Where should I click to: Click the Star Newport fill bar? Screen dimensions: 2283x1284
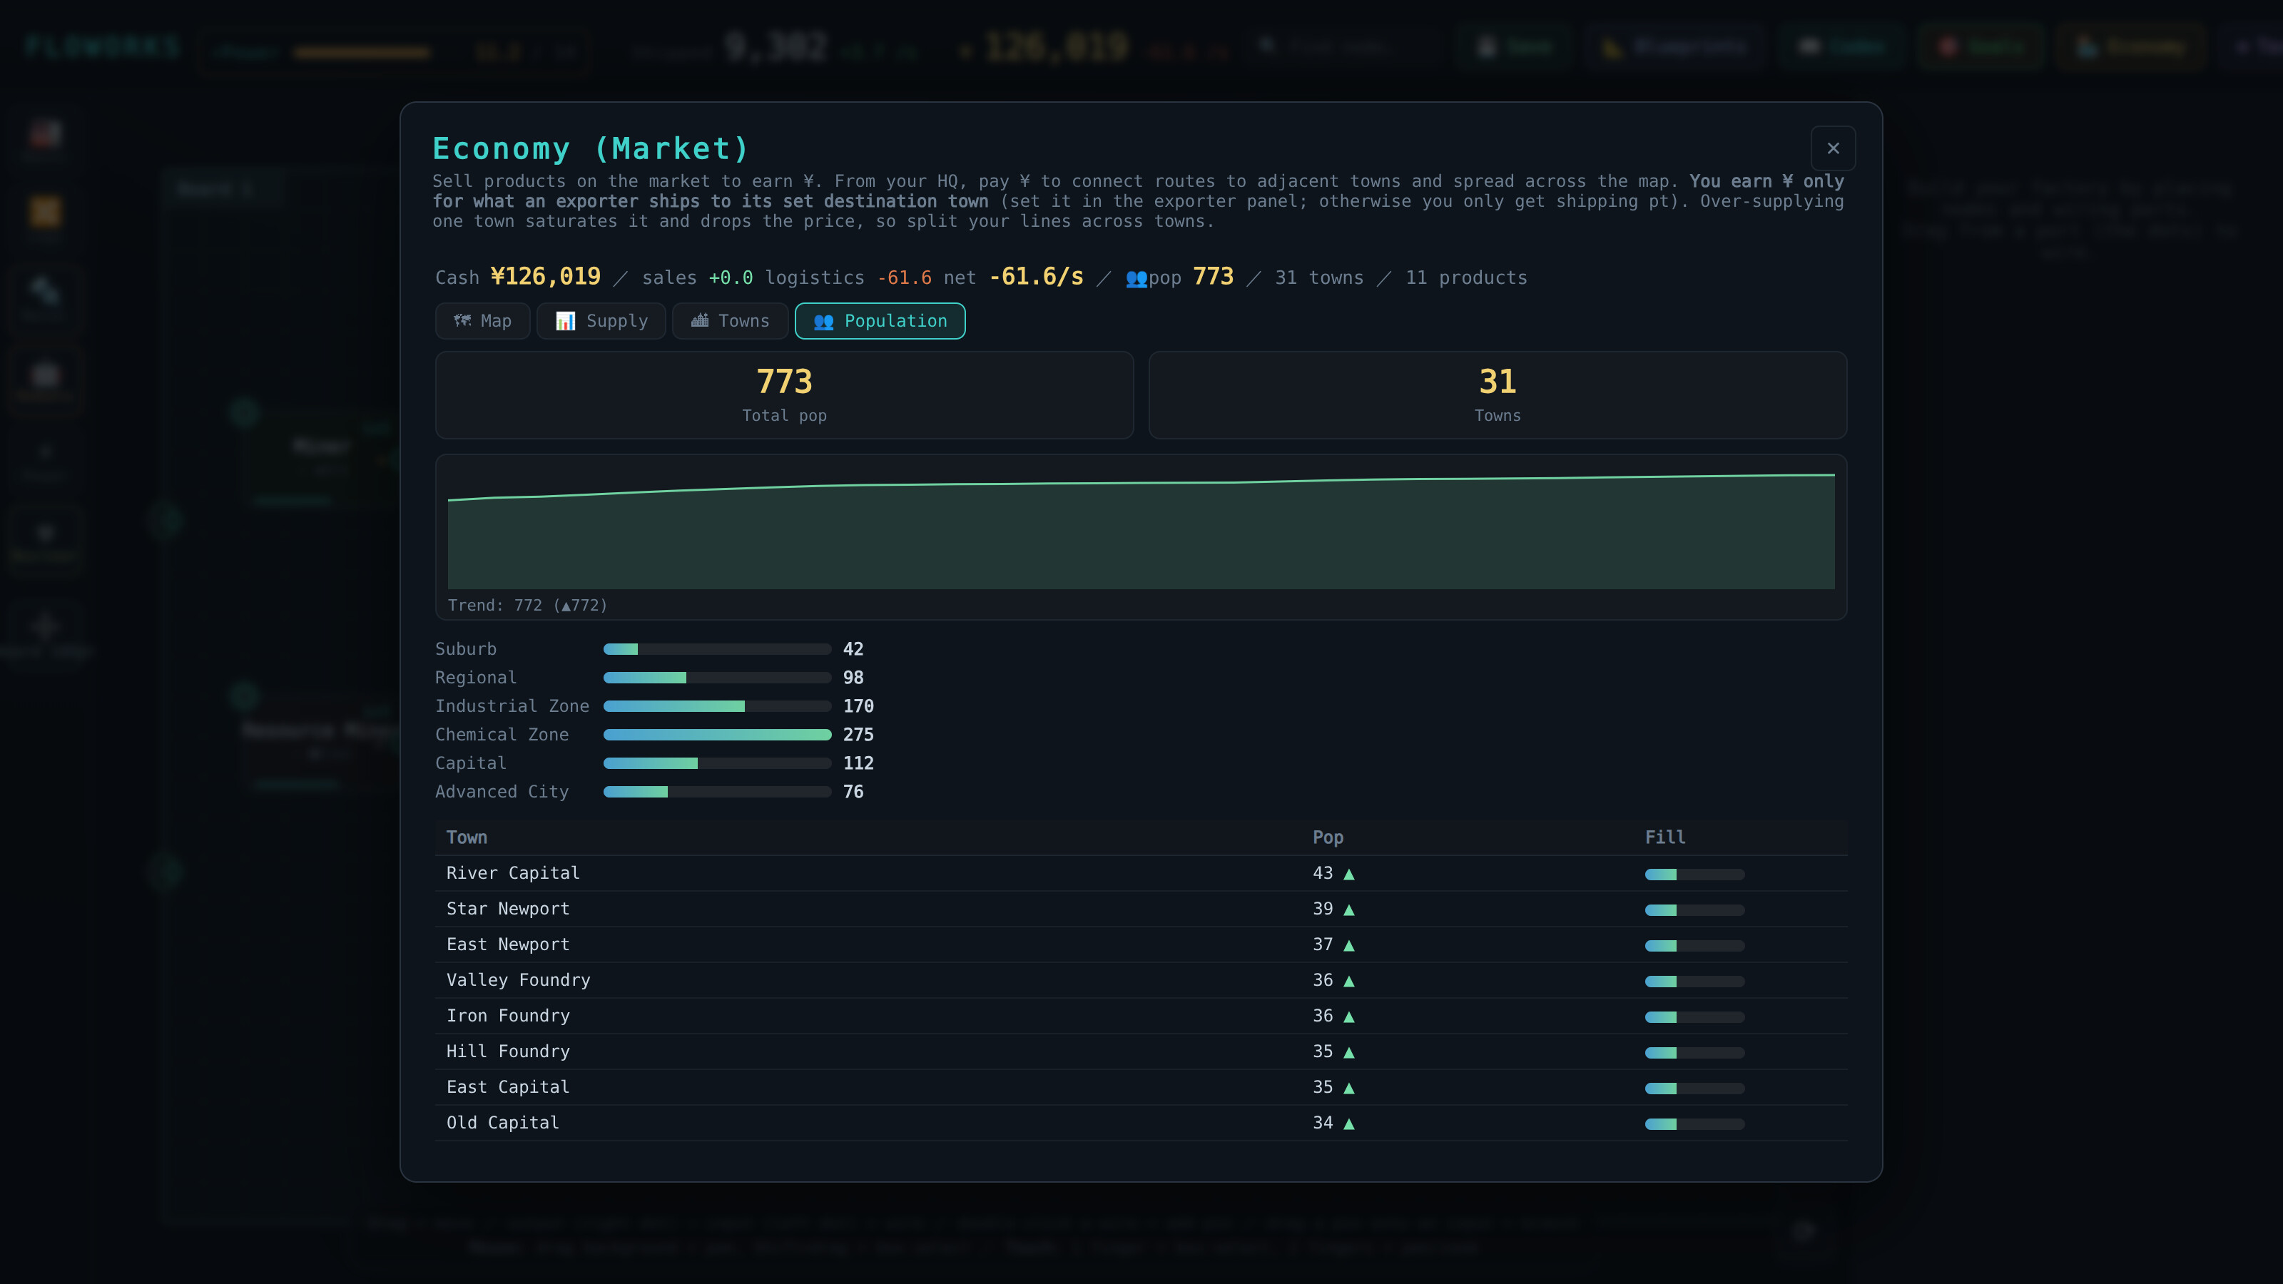point(1694,910)
